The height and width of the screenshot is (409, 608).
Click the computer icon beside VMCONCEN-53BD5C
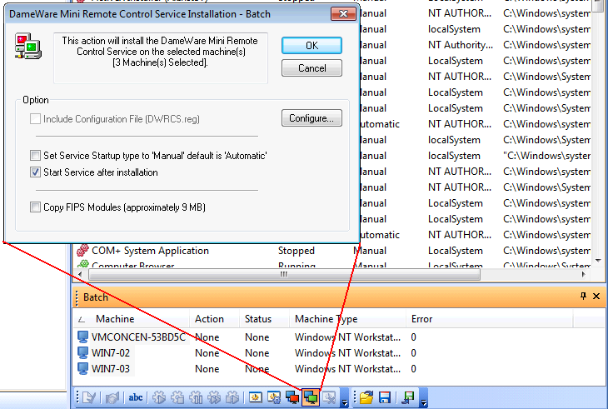(x=82, y=337)
